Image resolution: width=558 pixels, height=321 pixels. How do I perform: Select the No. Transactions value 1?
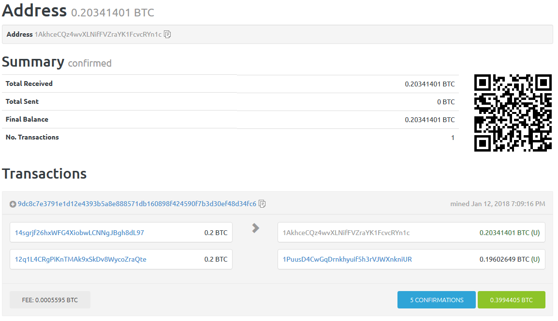coord(453,138)
